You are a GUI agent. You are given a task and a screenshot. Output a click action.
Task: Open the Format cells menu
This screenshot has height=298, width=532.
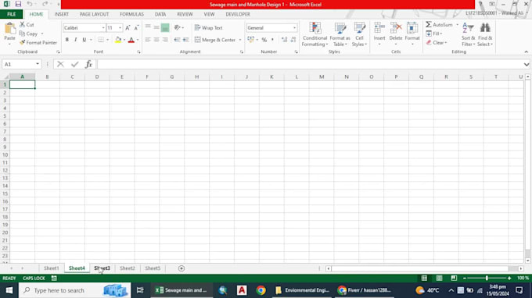coord(412,34)
